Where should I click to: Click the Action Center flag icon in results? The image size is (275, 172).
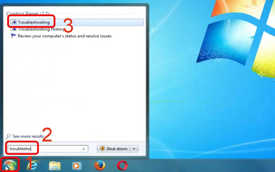tap(14, 36)
